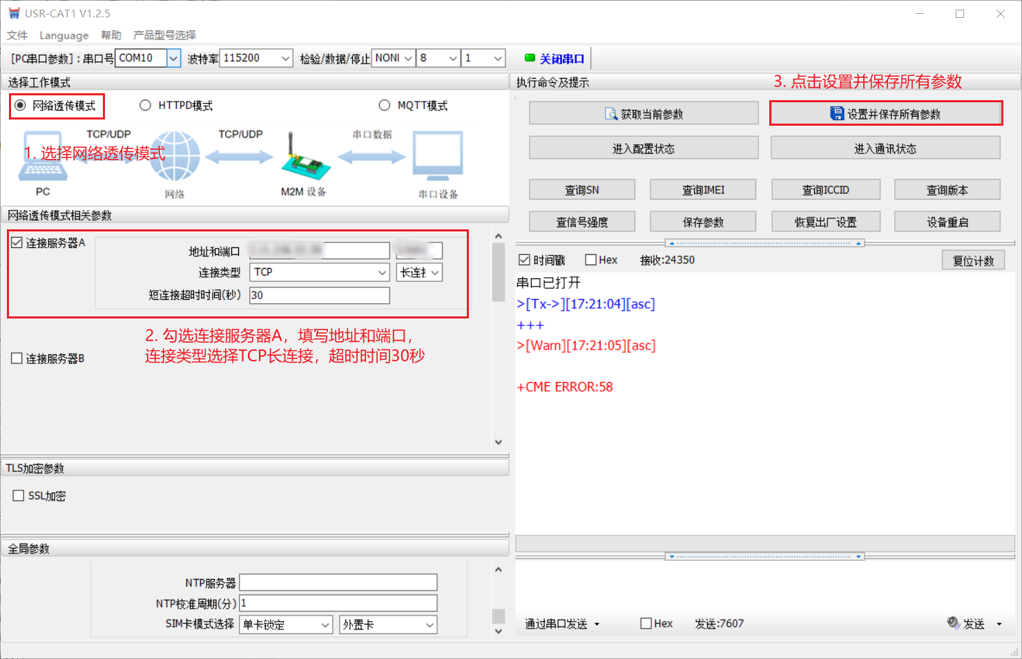This screenshot has height=659, width=1022.
Task: Open the parity NONI dropdown
Action: [408, 58]
